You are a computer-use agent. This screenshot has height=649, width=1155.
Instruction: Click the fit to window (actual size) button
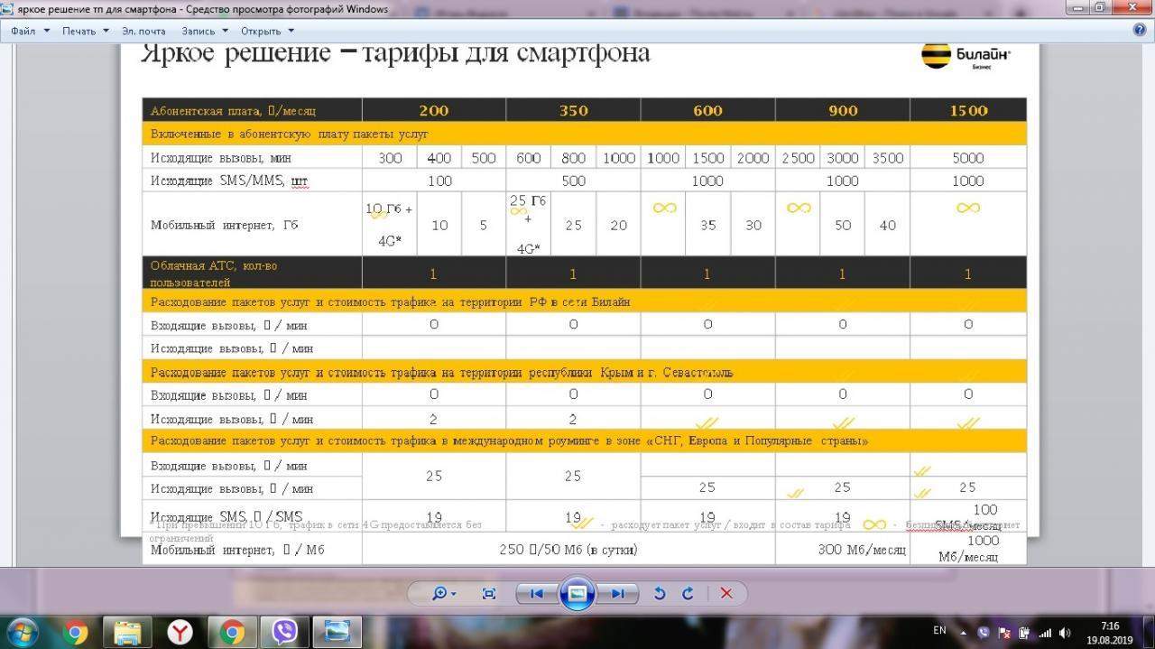pos(489,593)
